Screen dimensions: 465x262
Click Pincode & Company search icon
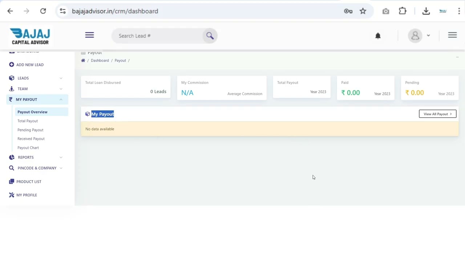click(x=11, y=168)
